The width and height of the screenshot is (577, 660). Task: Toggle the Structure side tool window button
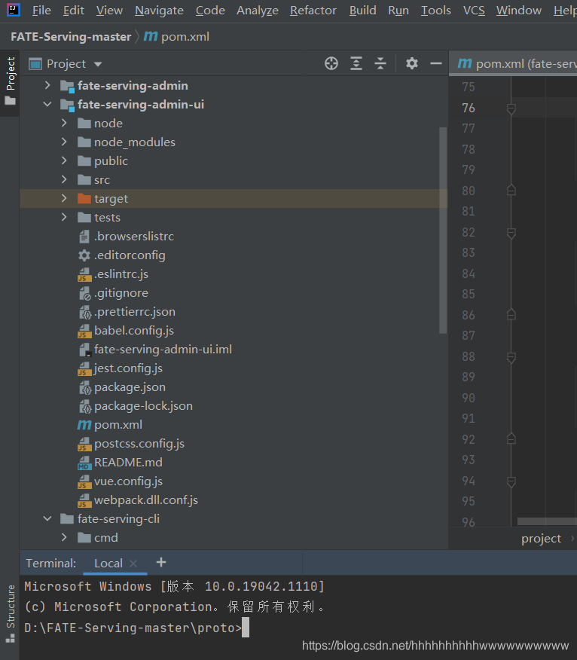[10, 614]
